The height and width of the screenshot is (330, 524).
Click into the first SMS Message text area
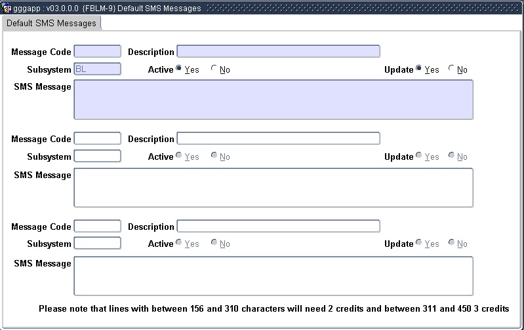click(273, 100)
